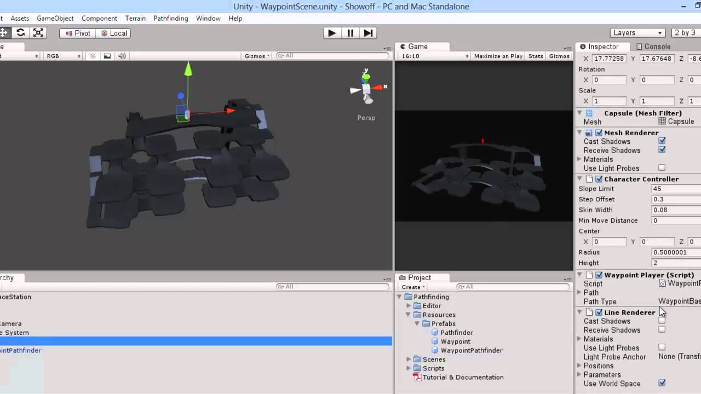Open the 16:10 aspect ratio dropdown
The image size is (701, 394).
(x=435, y=56)
